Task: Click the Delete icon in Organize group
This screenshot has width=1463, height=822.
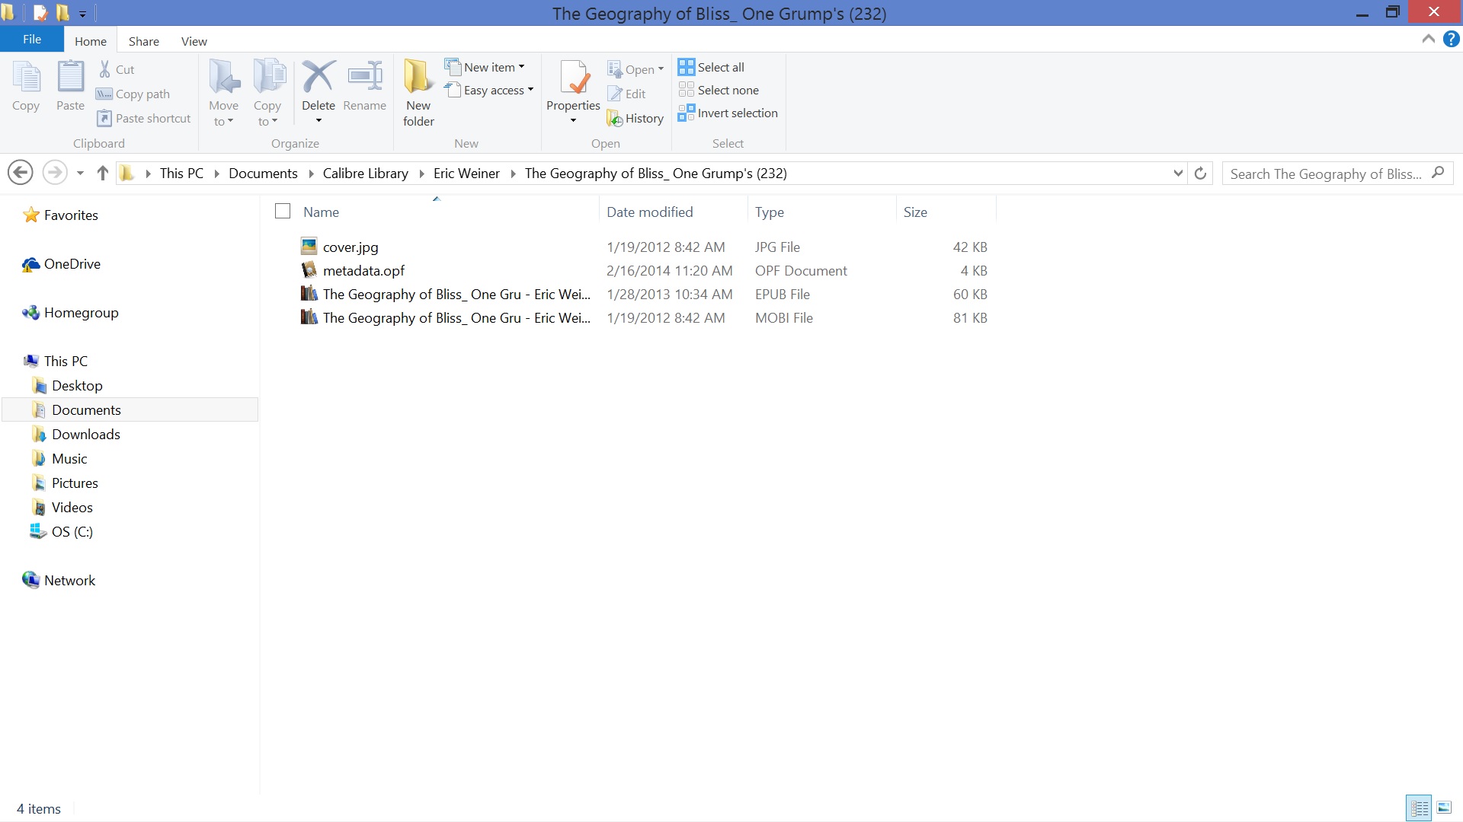Action: (x=318, y=78)
